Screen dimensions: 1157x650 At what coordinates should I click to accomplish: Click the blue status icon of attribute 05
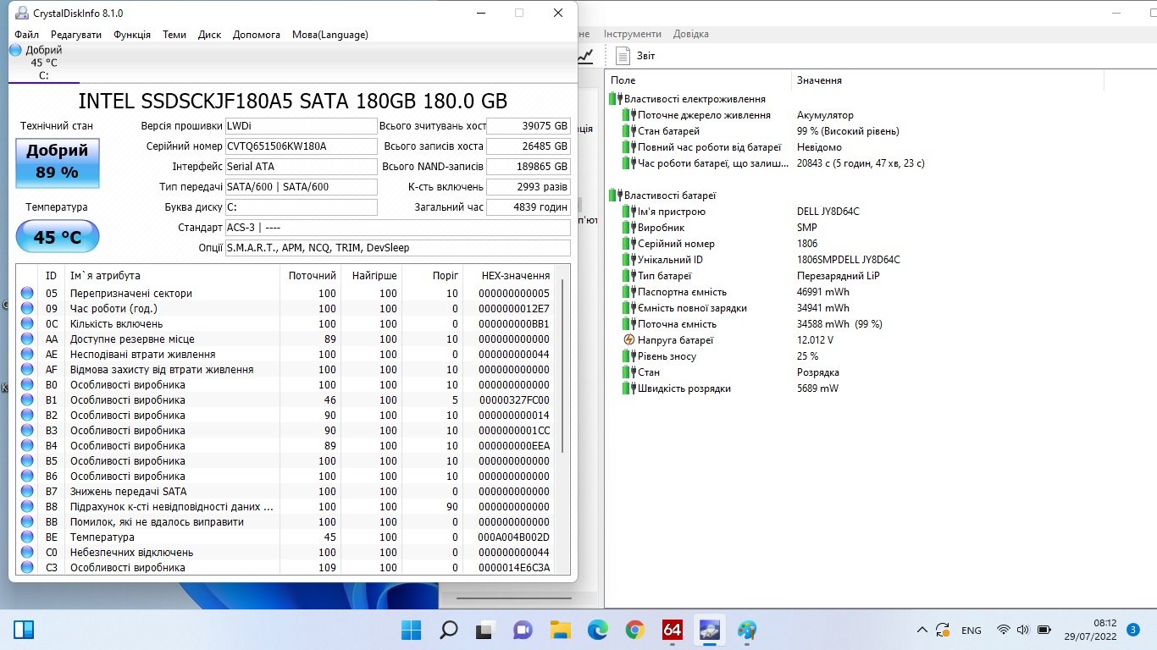pyautogui.click(x=27, y=294)
